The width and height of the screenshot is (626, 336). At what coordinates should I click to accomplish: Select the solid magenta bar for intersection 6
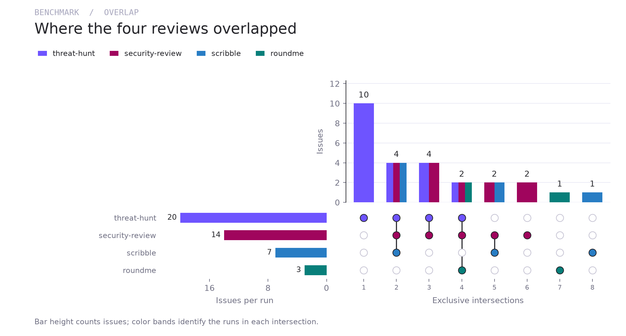click(527, 192)
